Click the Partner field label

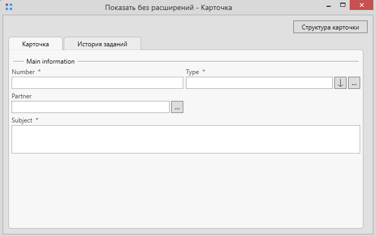(x=22, y=96)
